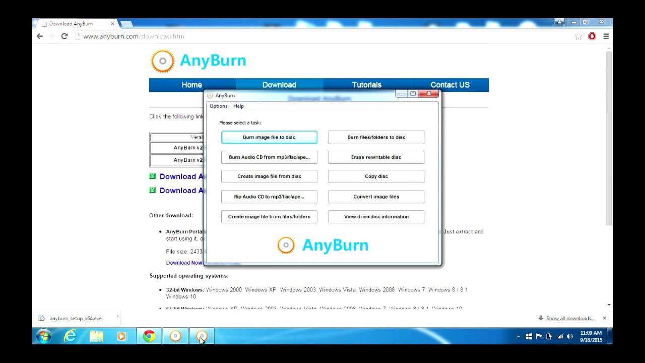Click Erase rewritable disc button
Screen dimensions: 645x363
(376, 157)
